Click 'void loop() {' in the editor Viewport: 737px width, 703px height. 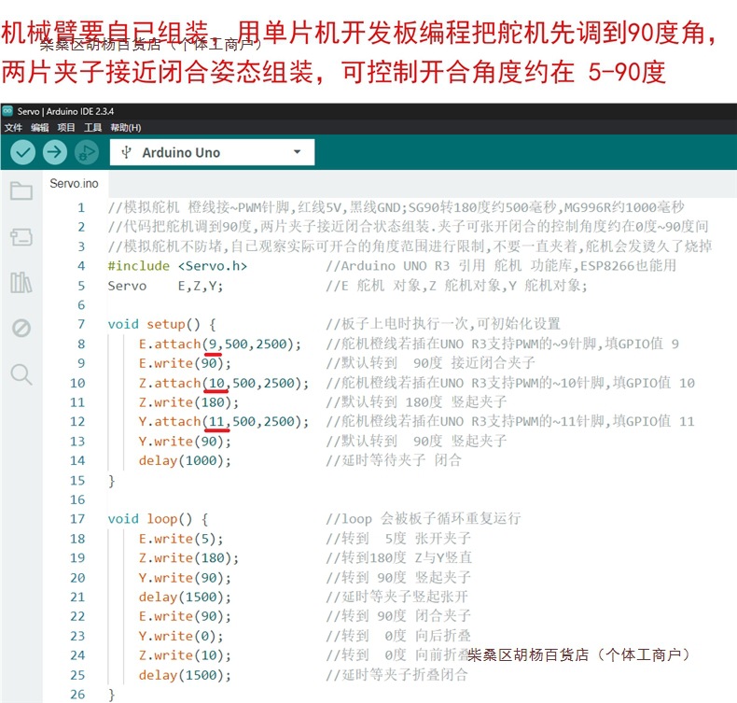coord(158,519)
